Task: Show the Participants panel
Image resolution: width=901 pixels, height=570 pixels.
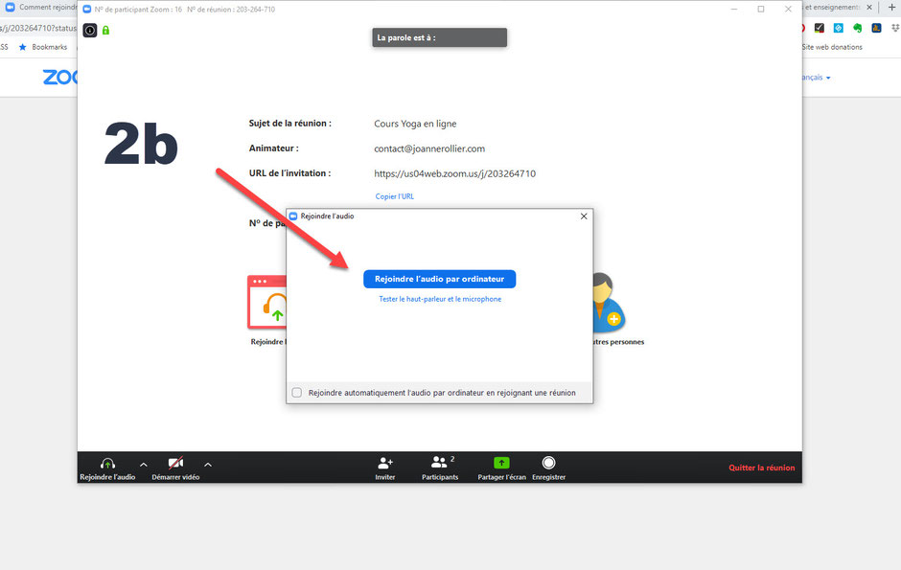Action: click(440, 468)
